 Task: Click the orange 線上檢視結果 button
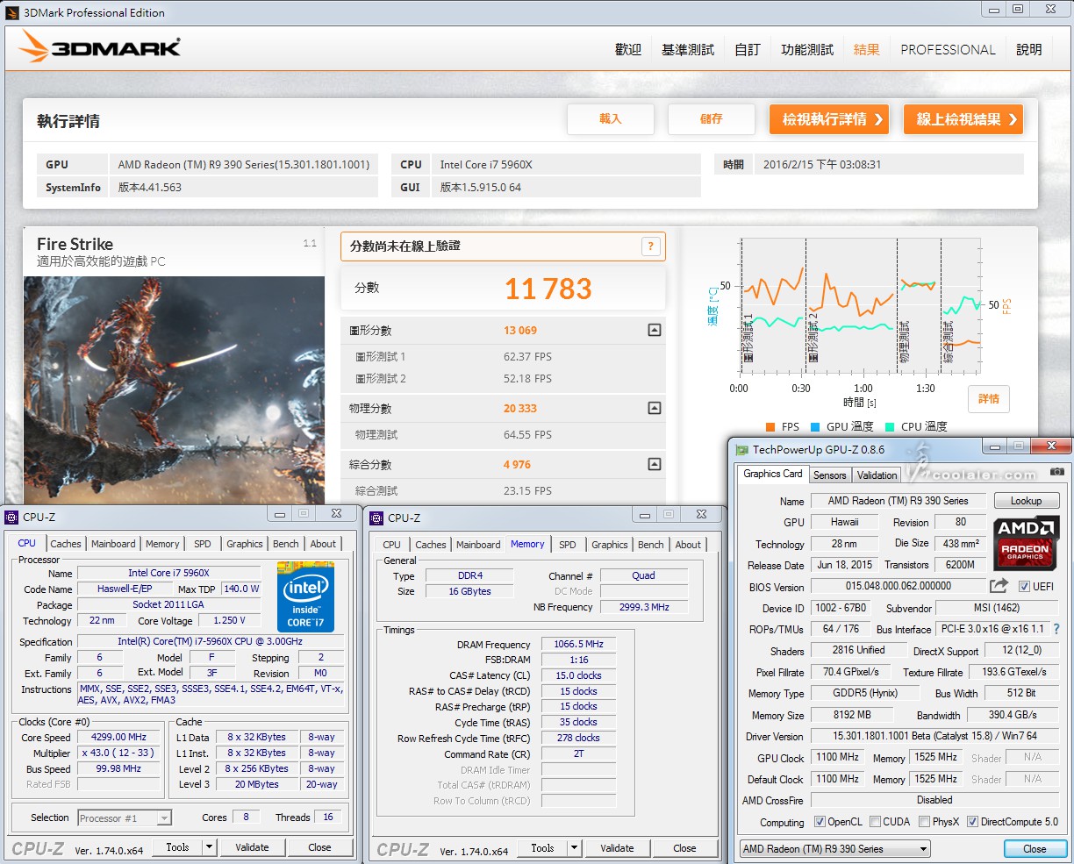point(963,119)
